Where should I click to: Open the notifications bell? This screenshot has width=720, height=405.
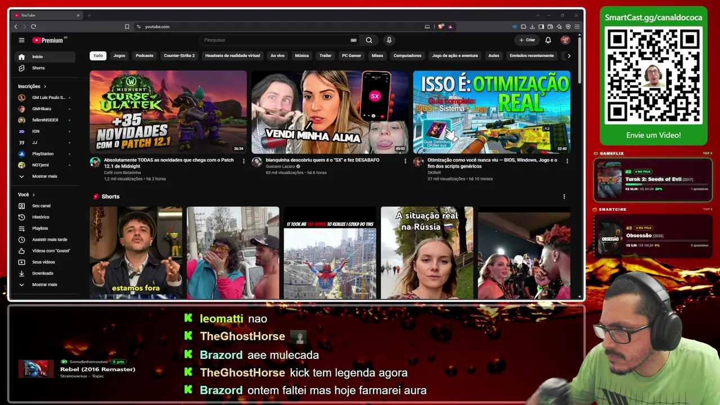tap(548, 40)
